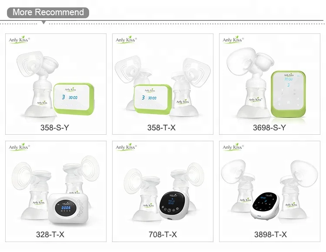Click the 708-T-X model label

pyautogui.click(x=163, y=235)
